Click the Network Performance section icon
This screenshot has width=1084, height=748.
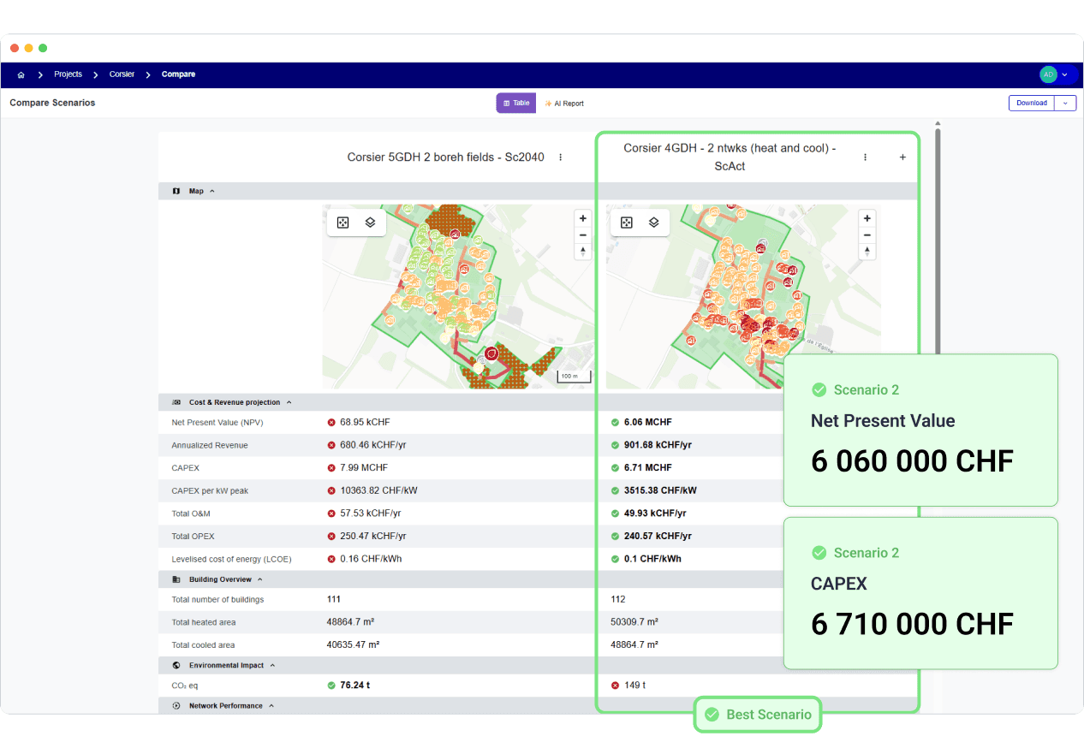coord(176,706)
